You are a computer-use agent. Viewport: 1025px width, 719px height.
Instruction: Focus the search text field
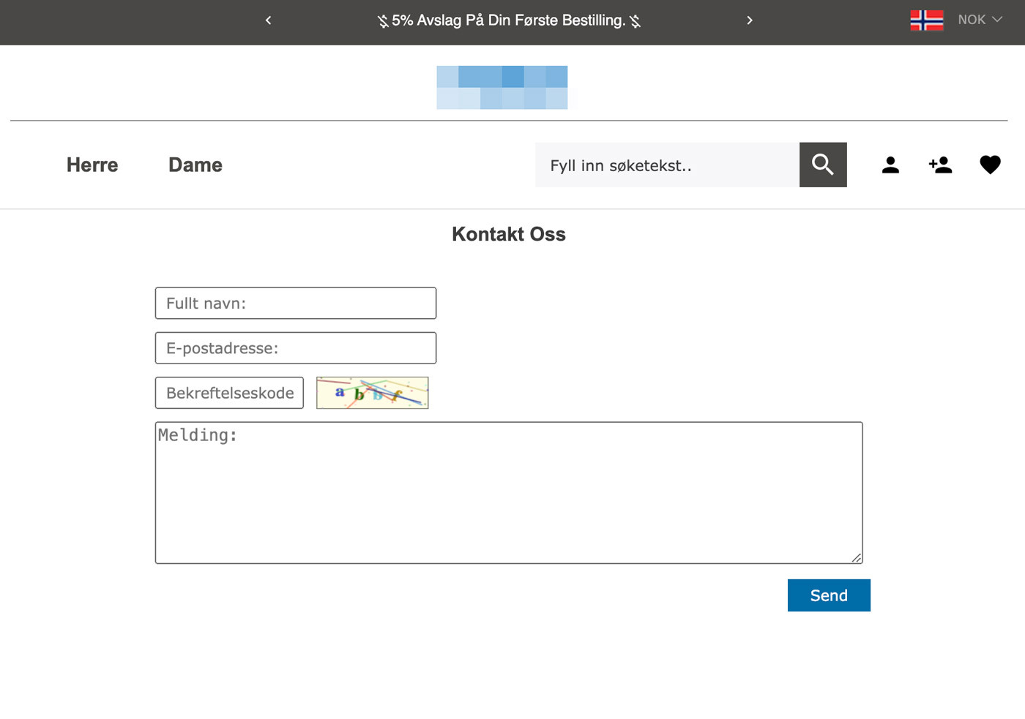tap(667, 165)
